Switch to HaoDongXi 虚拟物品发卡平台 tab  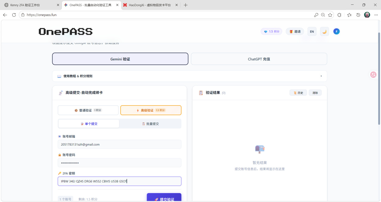pos(151,5)
